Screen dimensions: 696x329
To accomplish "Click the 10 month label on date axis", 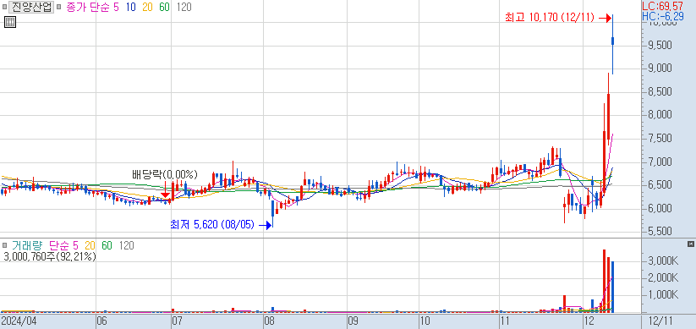I will pos(425,321).
